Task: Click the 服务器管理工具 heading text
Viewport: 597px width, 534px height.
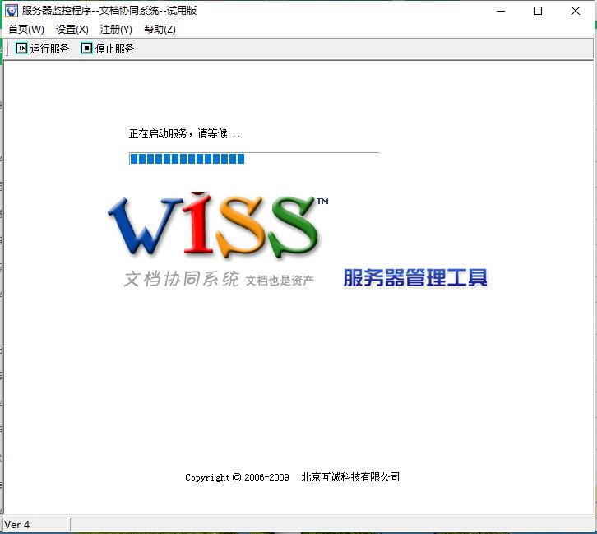Action: click(x=415, y=277)
